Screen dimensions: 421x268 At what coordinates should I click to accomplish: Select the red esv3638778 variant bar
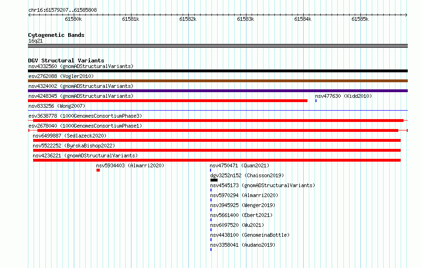[218, 121]
